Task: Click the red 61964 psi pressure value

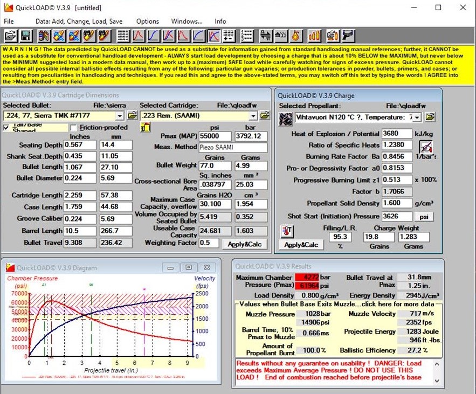Action: click(x=307, y=286)
